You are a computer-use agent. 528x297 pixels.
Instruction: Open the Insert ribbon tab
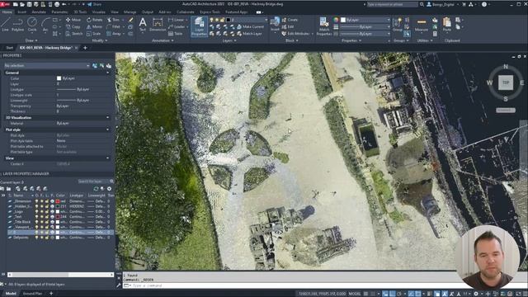pos(22,12)
